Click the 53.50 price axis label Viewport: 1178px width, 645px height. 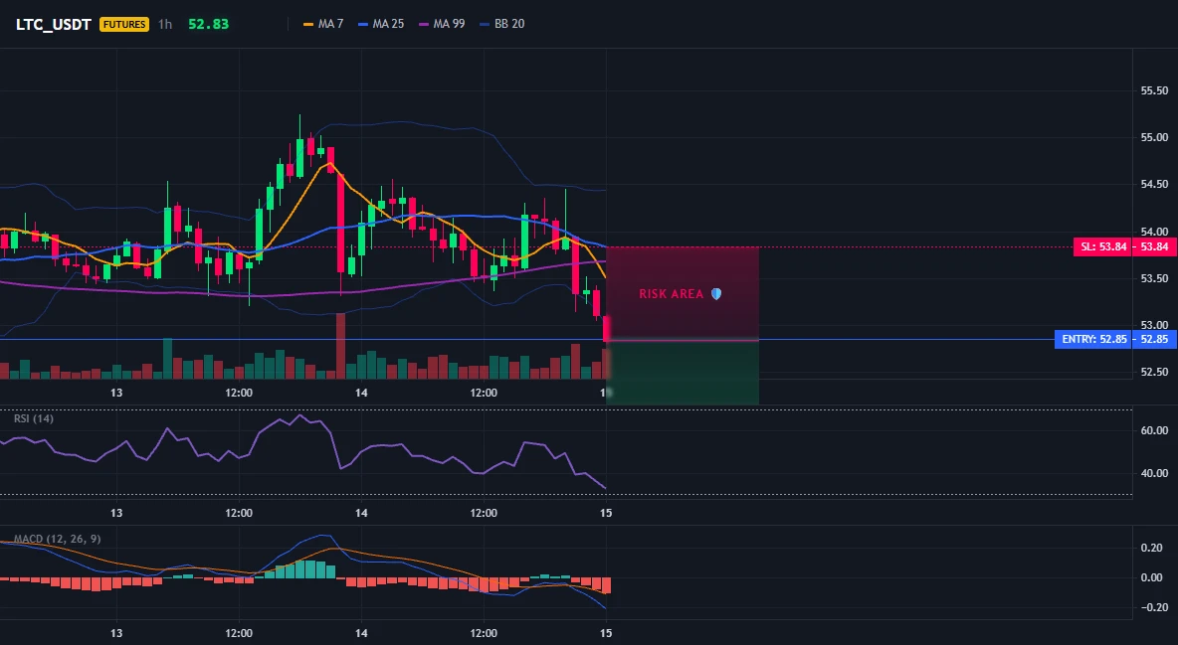coord(1154,278)
